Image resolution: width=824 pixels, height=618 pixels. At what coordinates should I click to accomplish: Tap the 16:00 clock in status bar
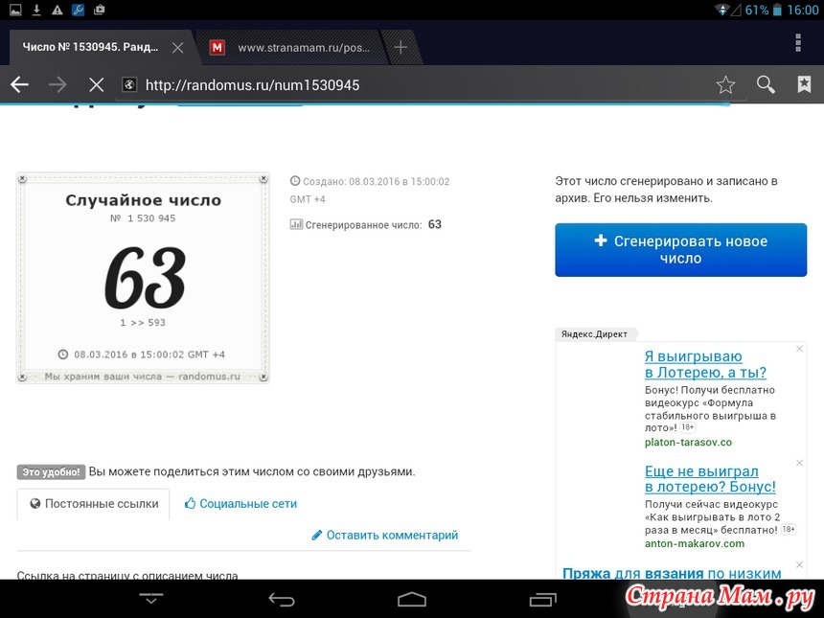(803, 10)
